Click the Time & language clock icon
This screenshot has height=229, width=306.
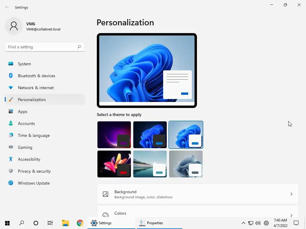pyautogui.click(x=11, y=135)
